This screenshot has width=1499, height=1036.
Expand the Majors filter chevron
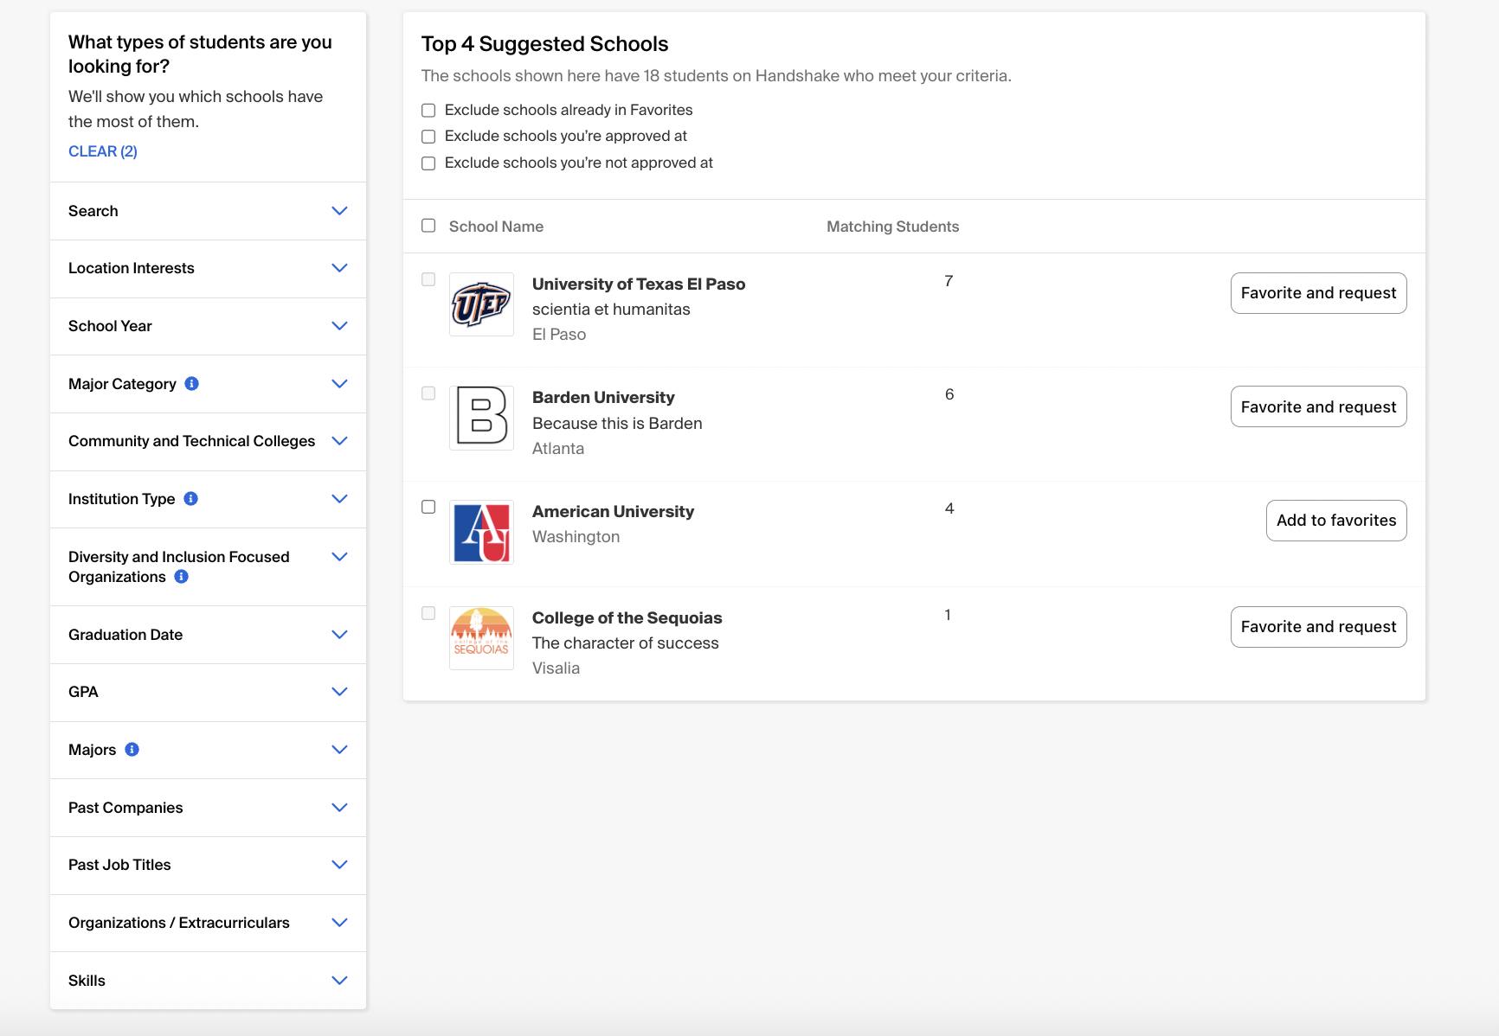[339, 750]
